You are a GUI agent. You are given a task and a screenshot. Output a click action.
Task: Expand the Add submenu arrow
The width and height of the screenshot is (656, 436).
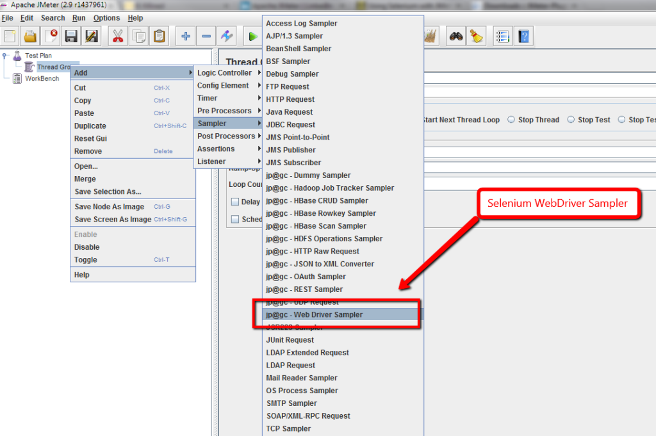point(190,73)
